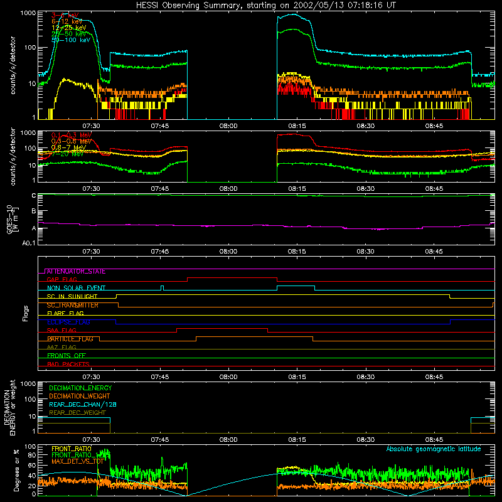Select the 0.1-0.3 MeV legend label

(x=72, y=135)
